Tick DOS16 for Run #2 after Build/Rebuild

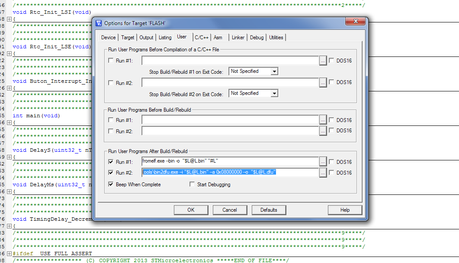pos(331,172)
